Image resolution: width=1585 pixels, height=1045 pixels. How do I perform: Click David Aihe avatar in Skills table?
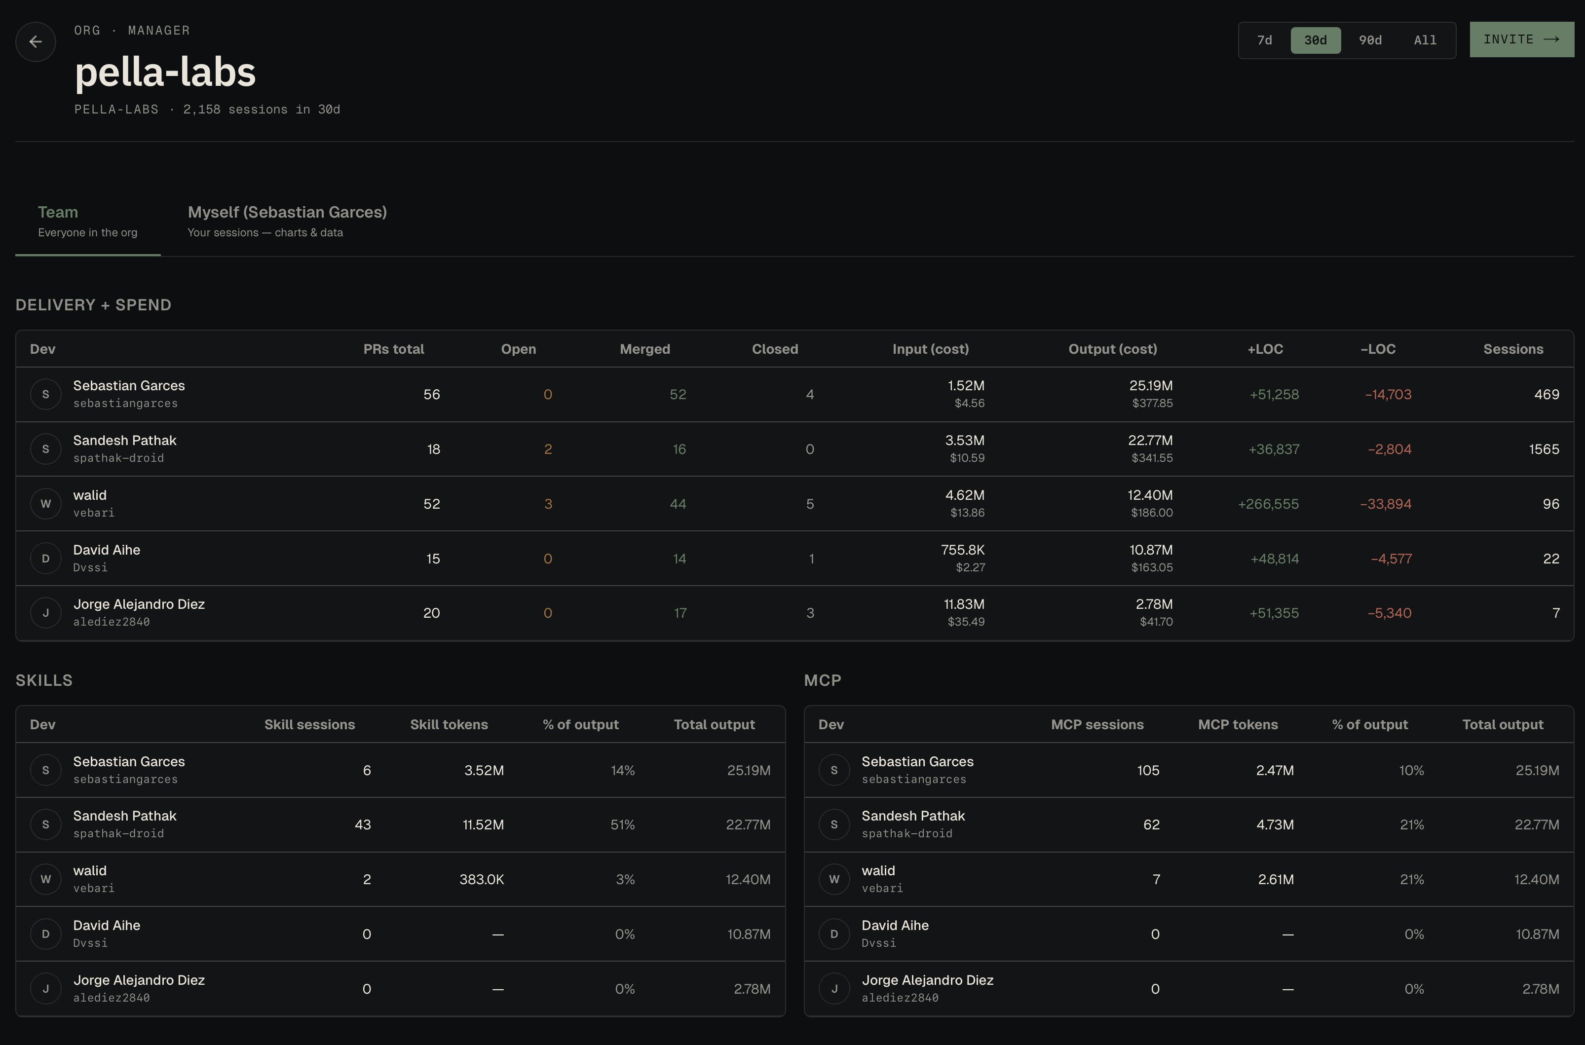click(x=45, y=933)
